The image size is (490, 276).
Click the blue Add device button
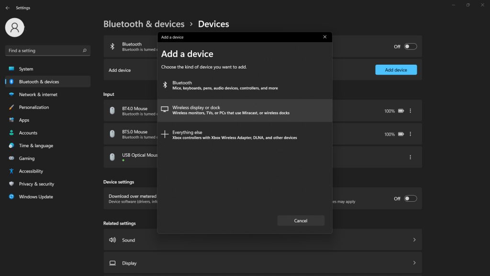tap(396, 70)
